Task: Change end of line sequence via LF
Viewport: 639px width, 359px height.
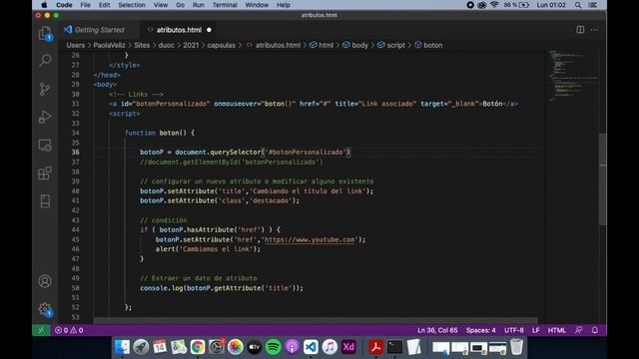Action: coord(536,330)
